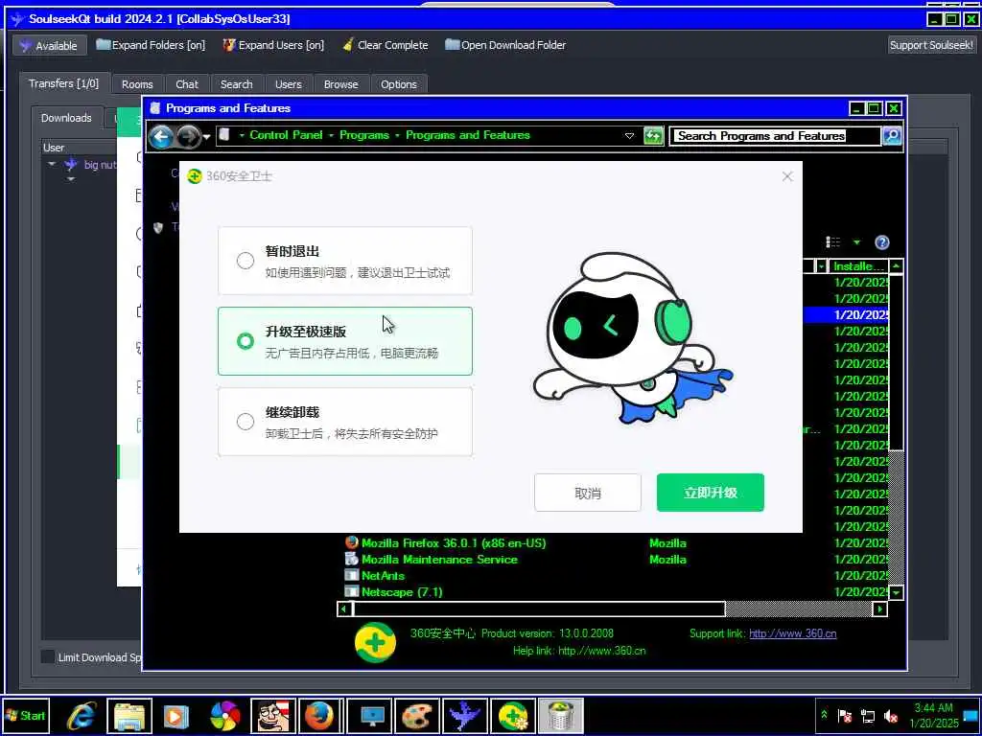This screenshot has width=982, height=736.
Task: Click the uninstaller trash bin taskbar icon
Action: [560, 716]
